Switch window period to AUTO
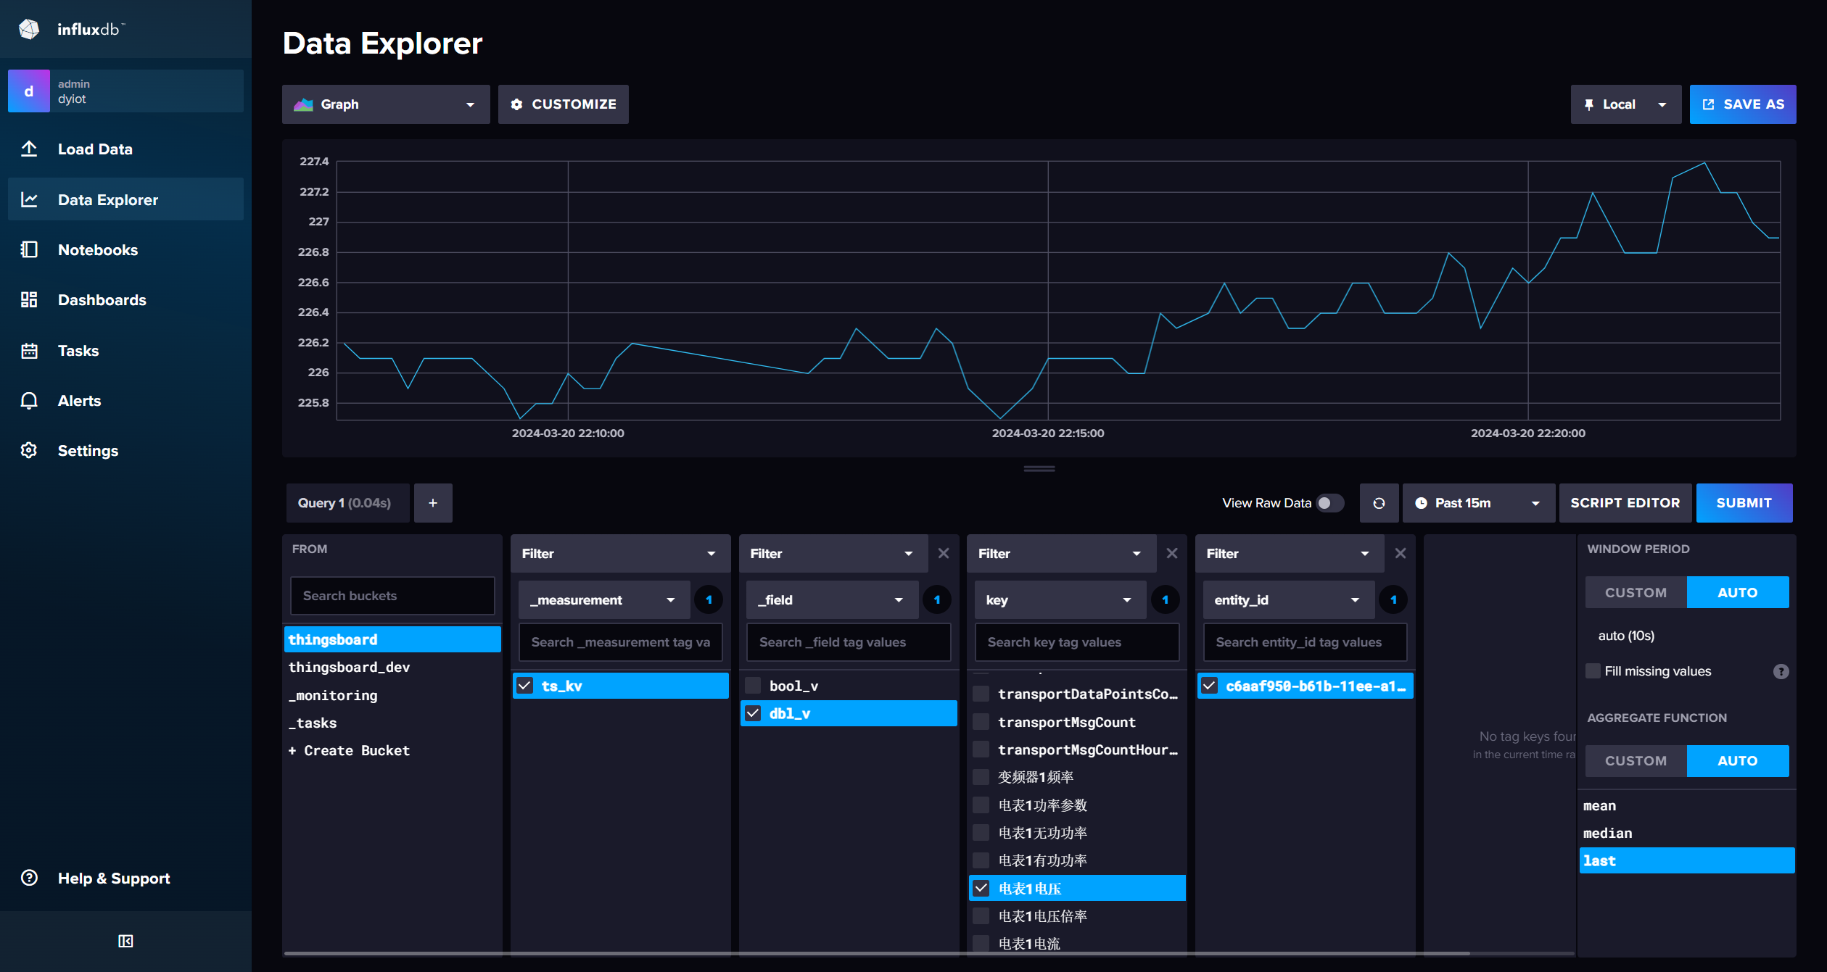This screenshot has width=1827, height=972. pos(1738,592)
